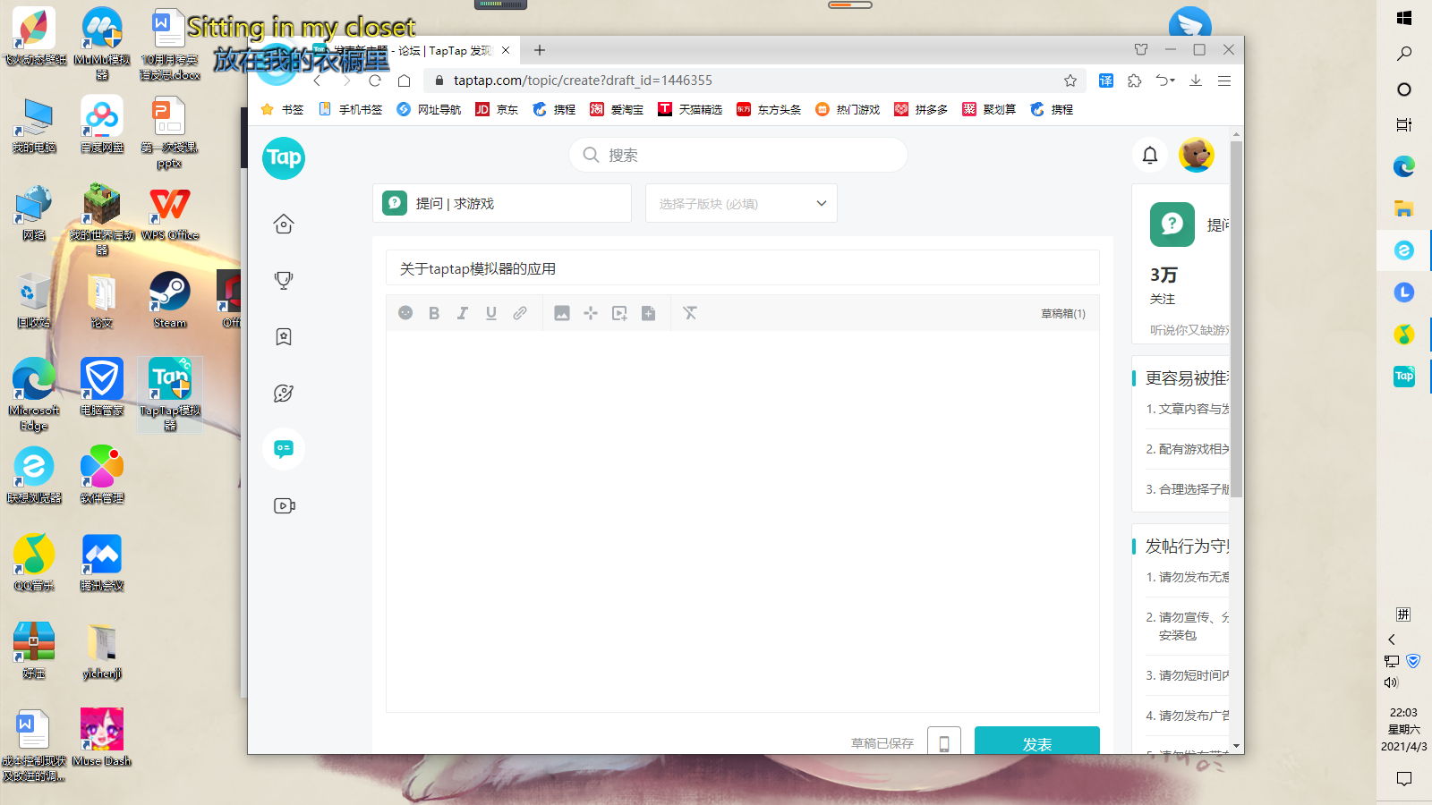This screenshot has height=805, width=1432.
Task: Select the Microsoft Edge desktop icon
Action: [x=34, y=395]
